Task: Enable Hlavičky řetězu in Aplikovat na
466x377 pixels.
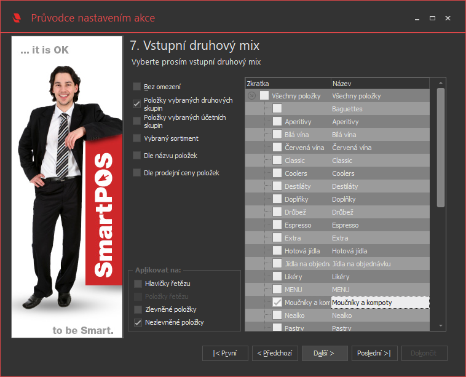Action: tap(138, 284)
